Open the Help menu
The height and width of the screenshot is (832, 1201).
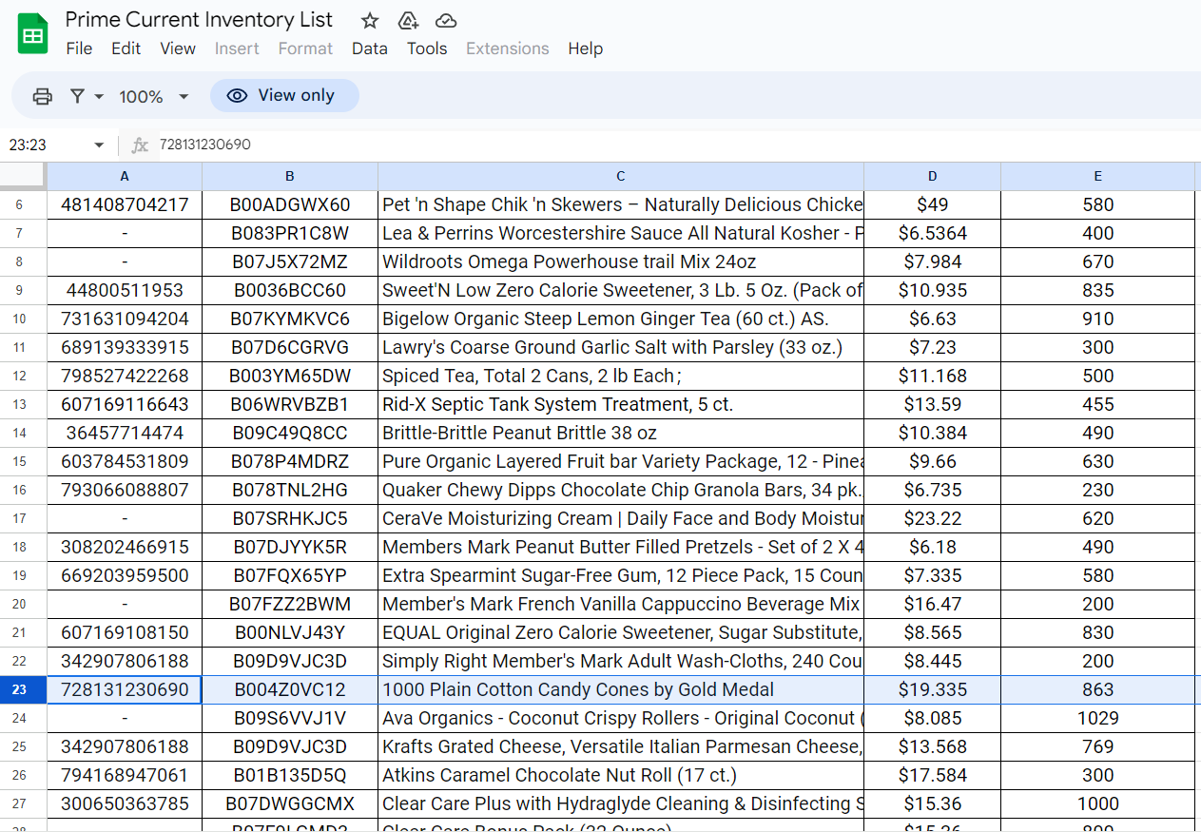point(586,48)
